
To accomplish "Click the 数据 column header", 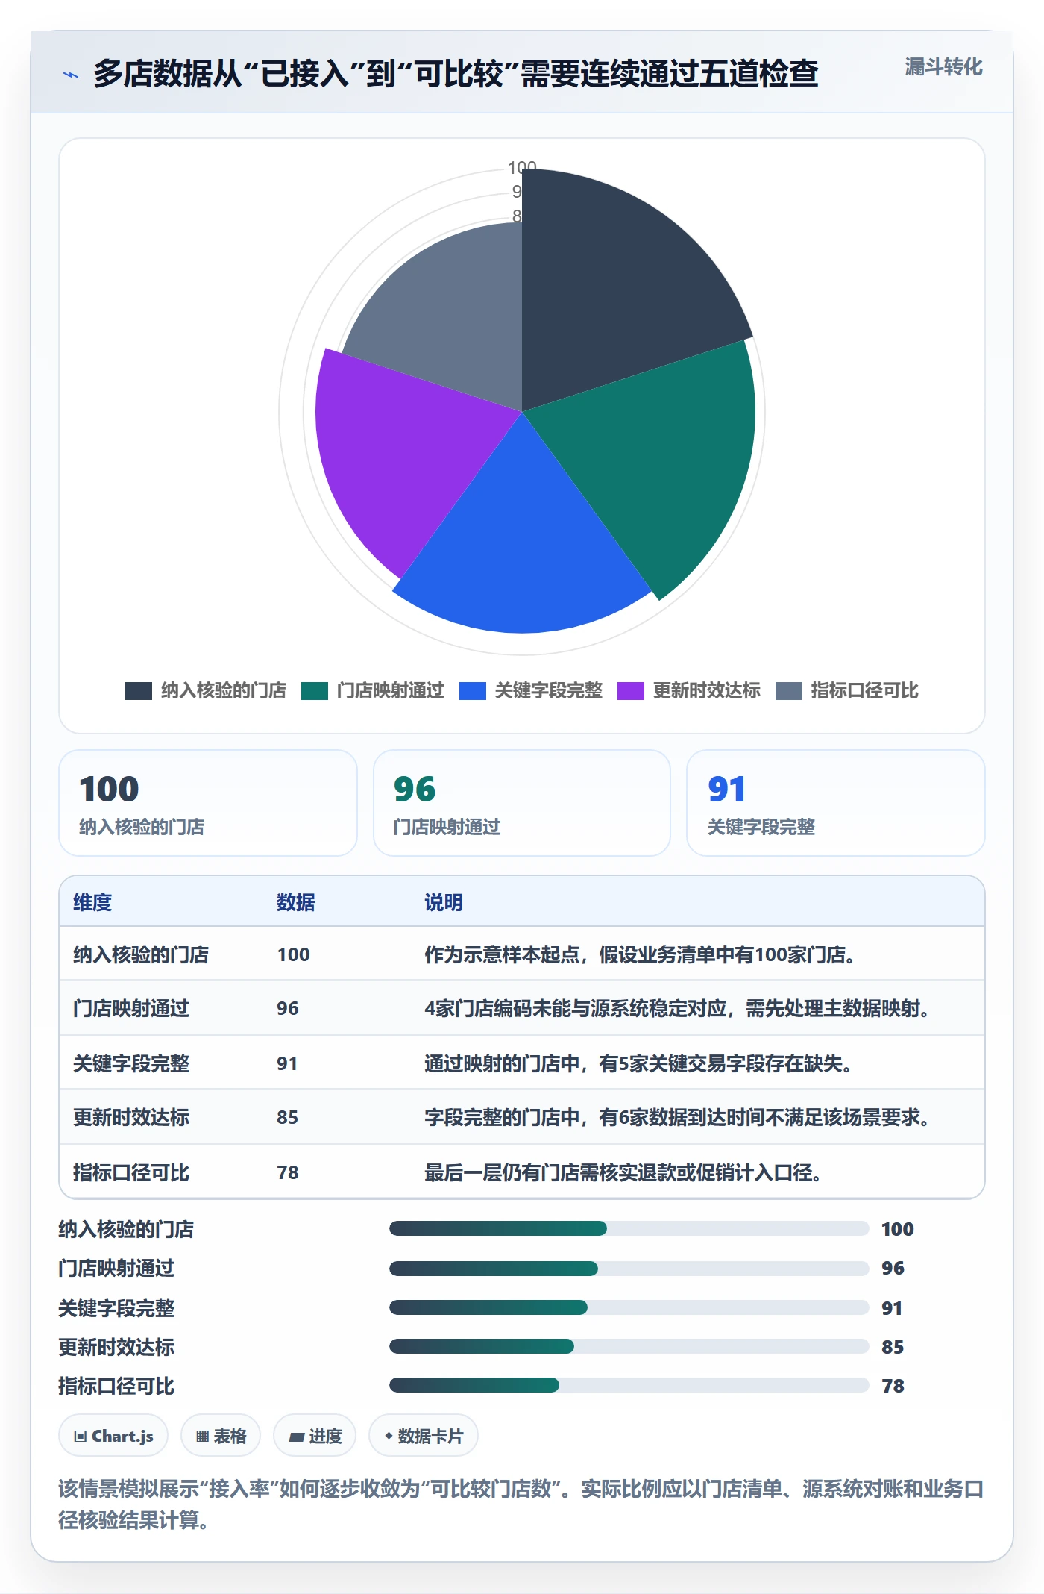I will (x=296, y=902).
